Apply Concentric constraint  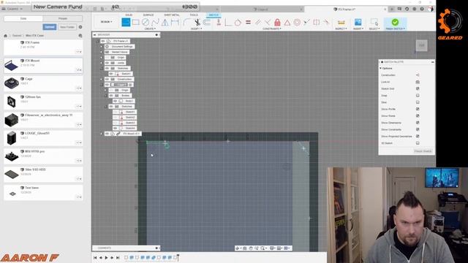(297, 22)
